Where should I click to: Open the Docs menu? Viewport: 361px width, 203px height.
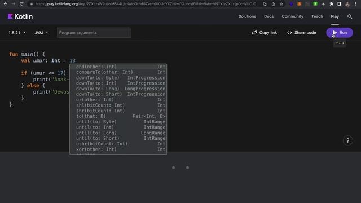point(268,16)
